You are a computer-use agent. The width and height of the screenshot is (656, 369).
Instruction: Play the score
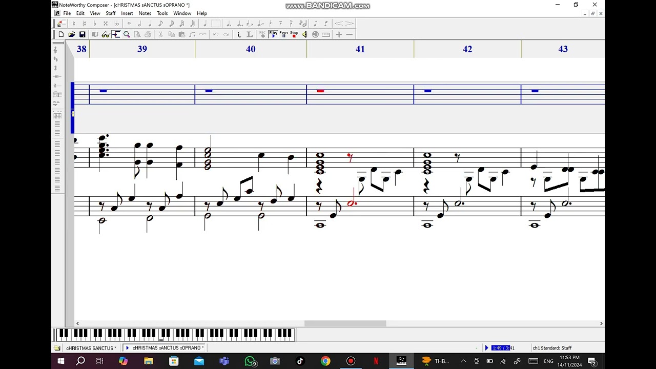273,34
